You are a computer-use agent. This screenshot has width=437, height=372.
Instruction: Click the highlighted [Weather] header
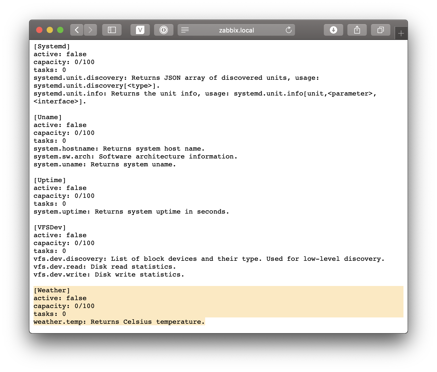(52, 290)
